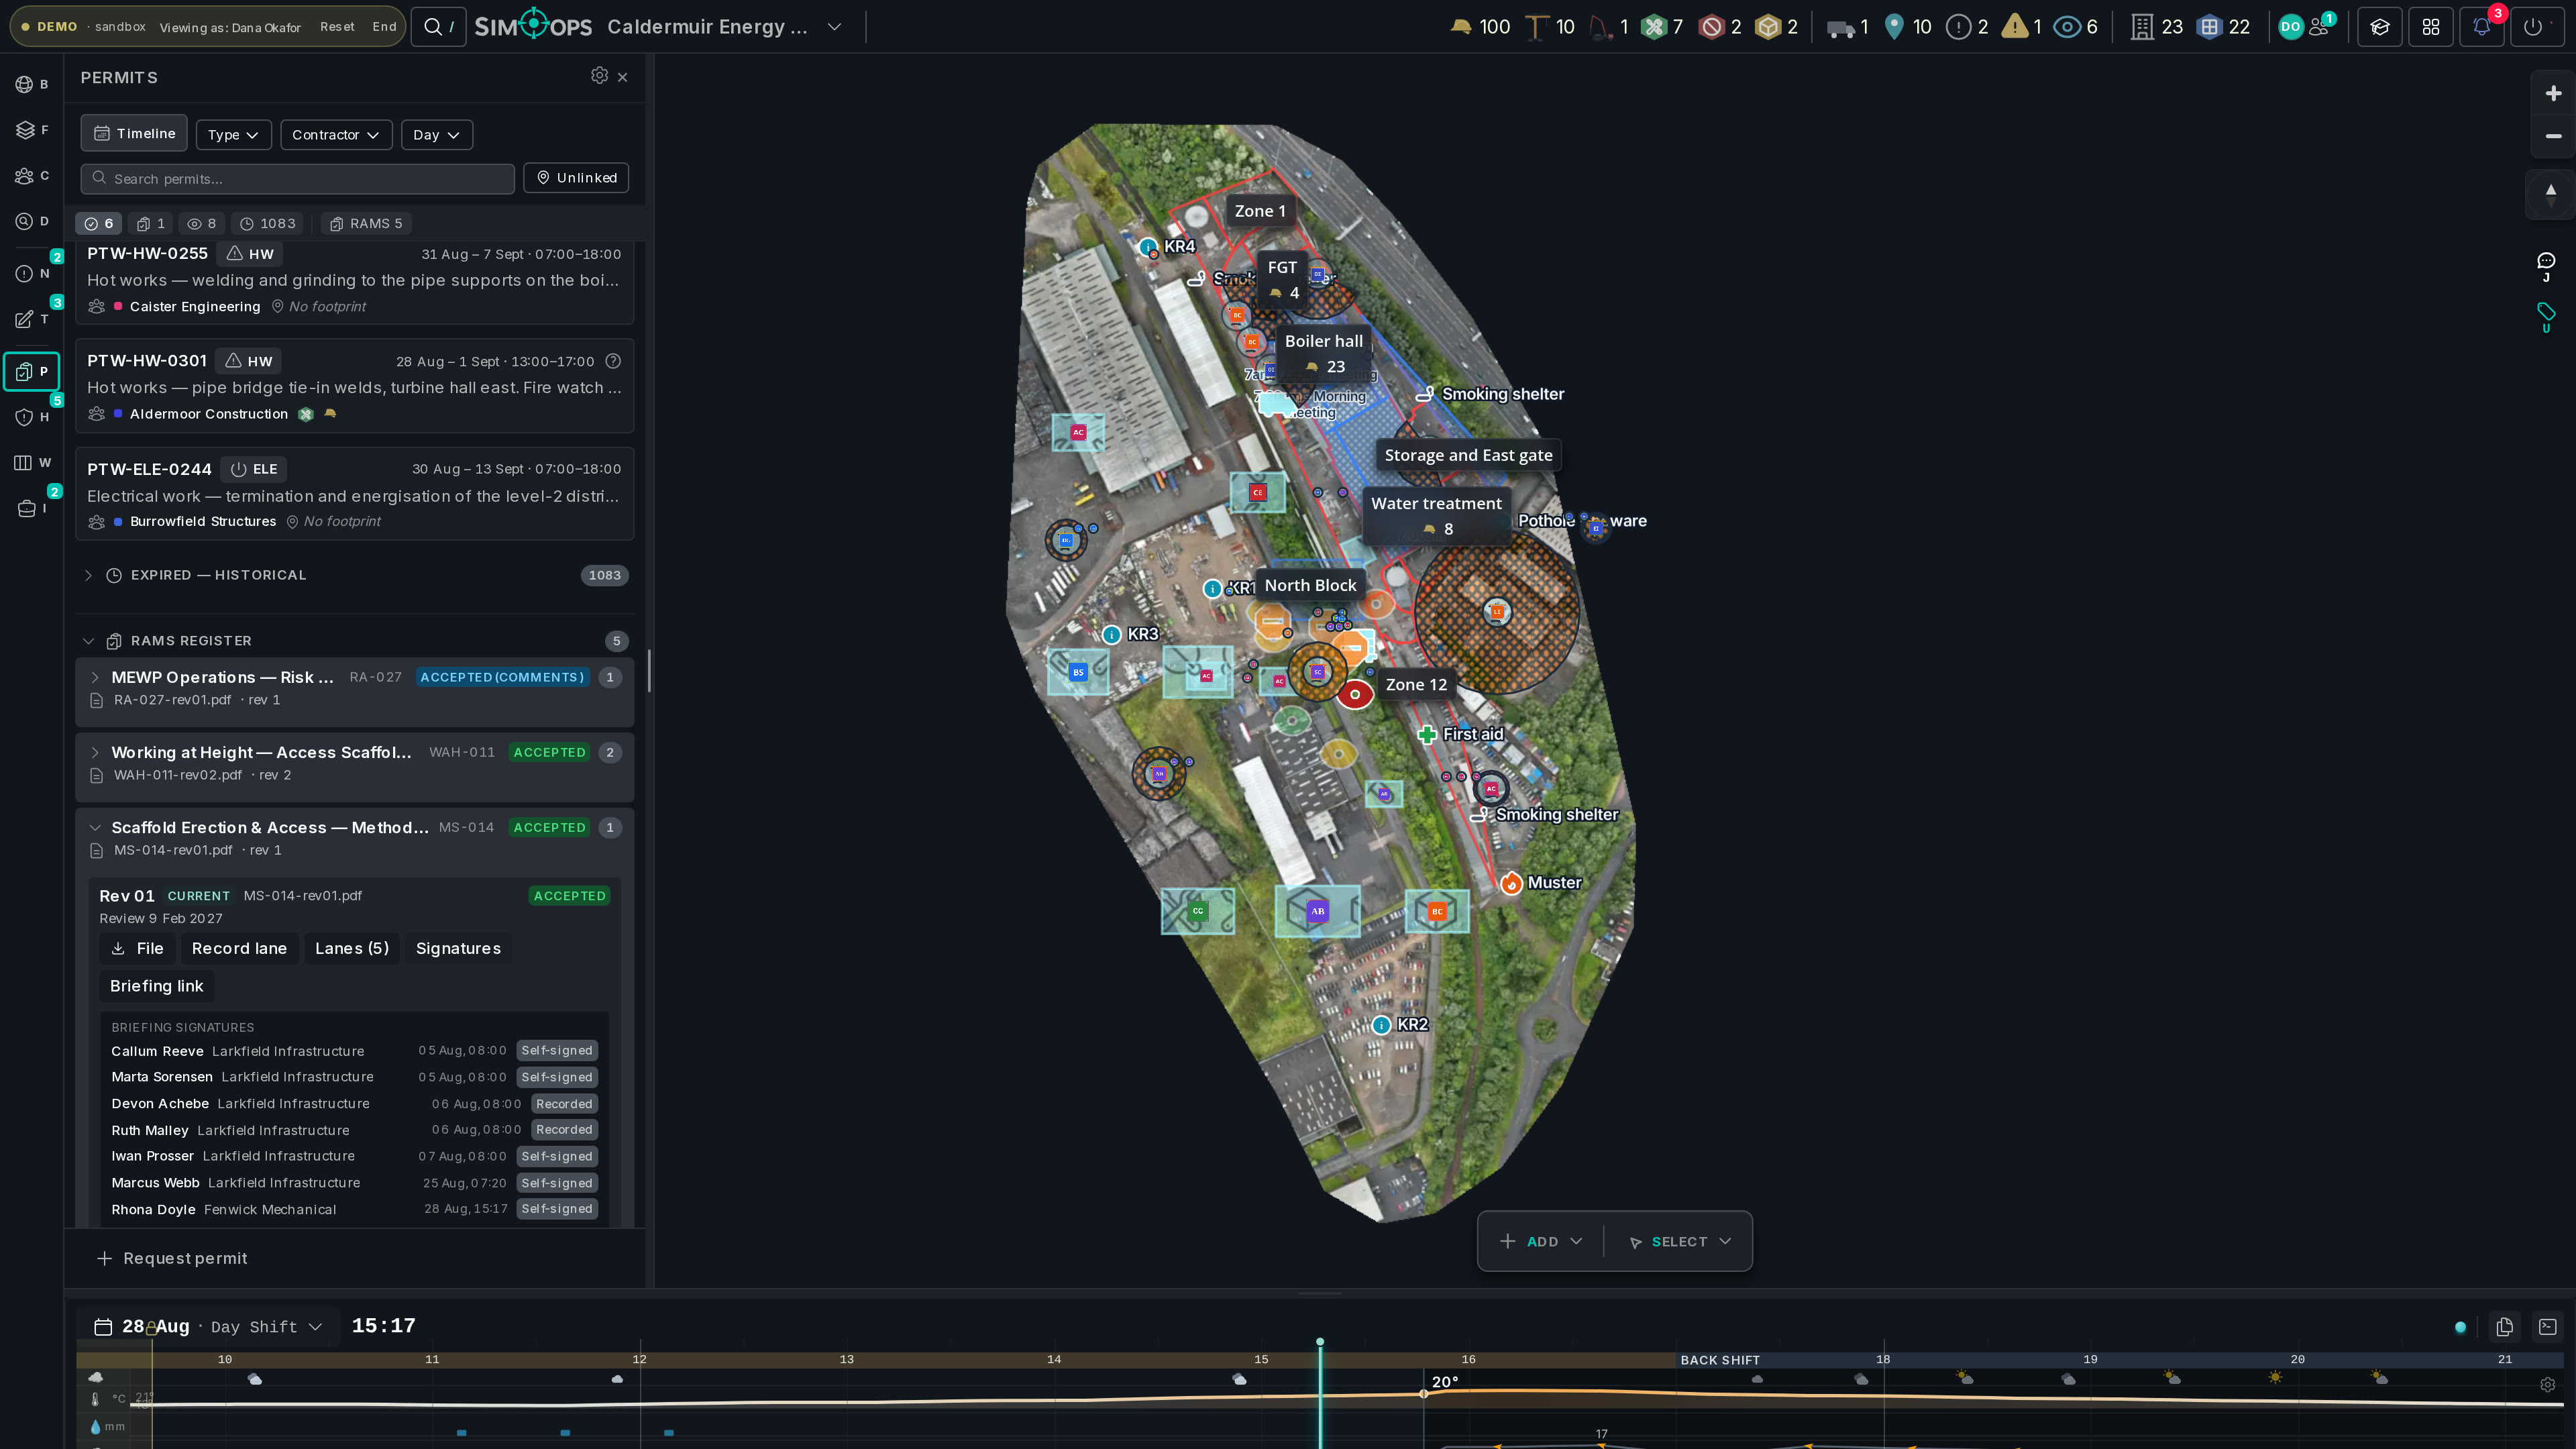Open the Day filter dropdown
This screenshot has height=1449, width=2576.
pos(437,135)
